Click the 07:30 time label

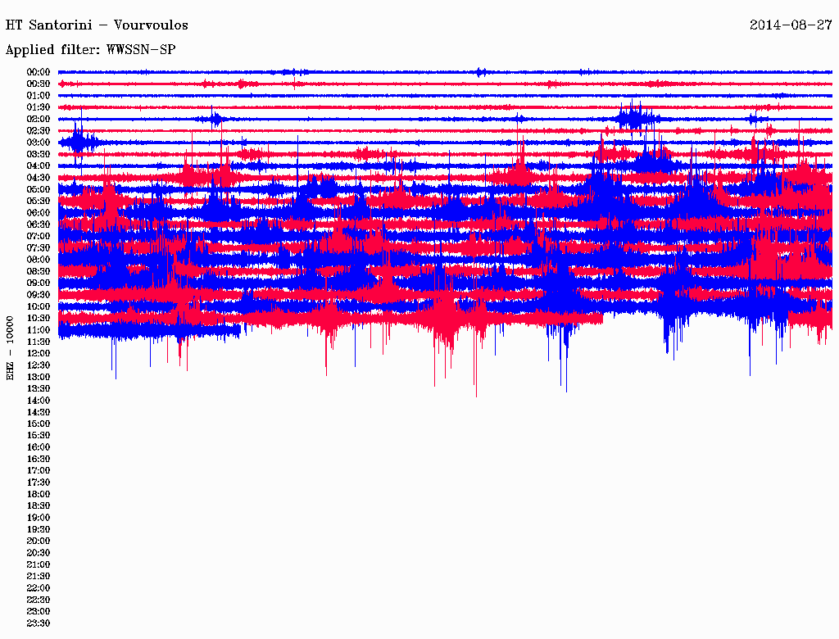click(x=39, y=247)
